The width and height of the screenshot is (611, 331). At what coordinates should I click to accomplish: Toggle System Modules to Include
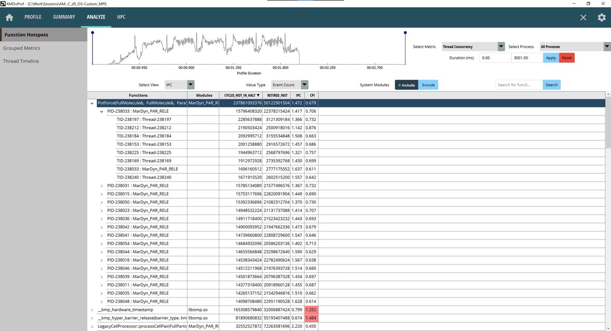tap(406, 85)
